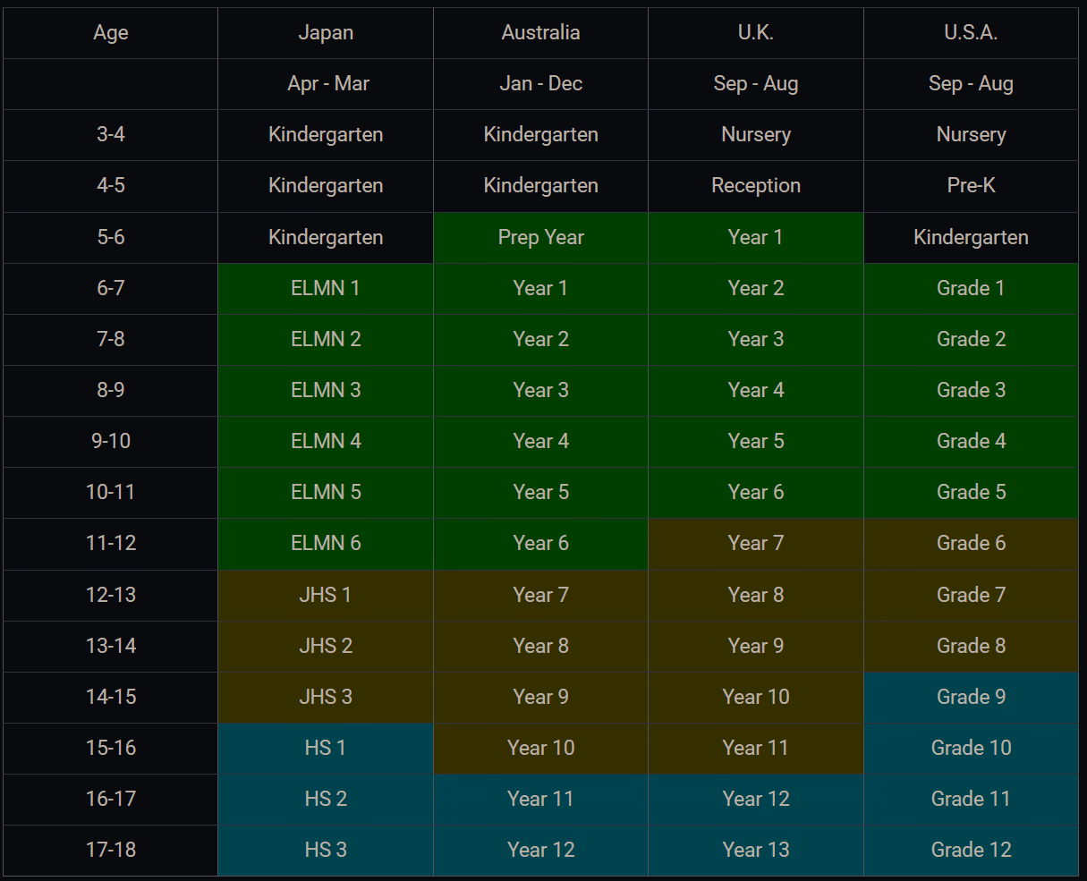The height and width of the screenshot is (881, 1087).
Task: Select the Grade 12 cell
Action: click(971, 851)
